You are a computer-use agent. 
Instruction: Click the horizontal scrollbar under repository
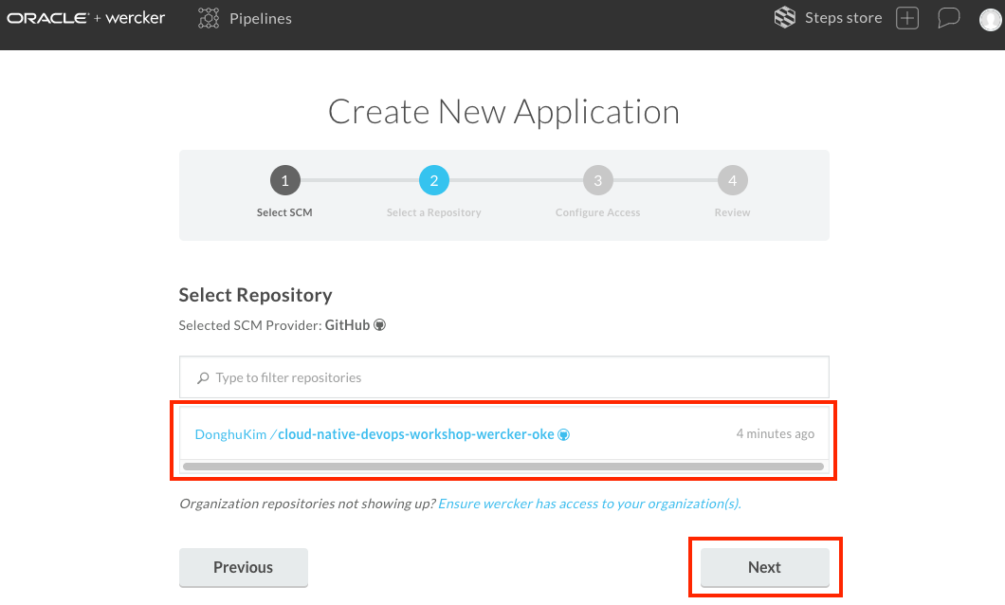pyautogui.click(x=503, y=467)
